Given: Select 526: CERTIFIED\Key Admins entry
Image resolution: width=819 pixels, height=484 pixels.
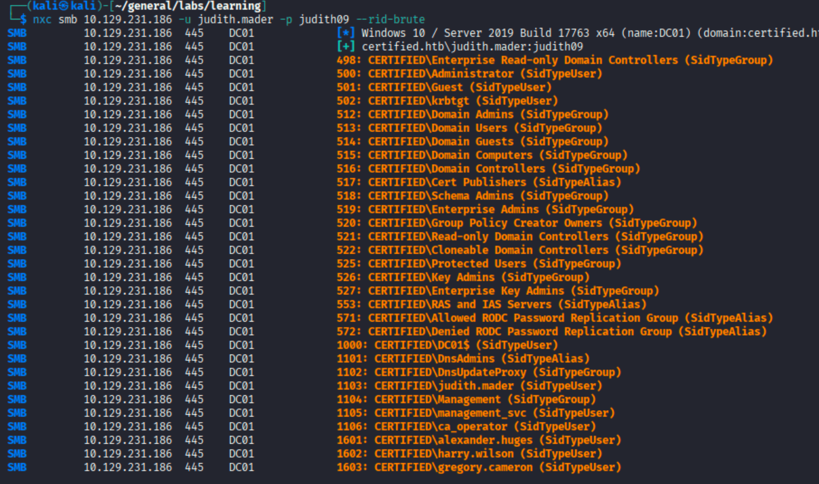Looking at the screenshot, I should (x=463, y=277).
